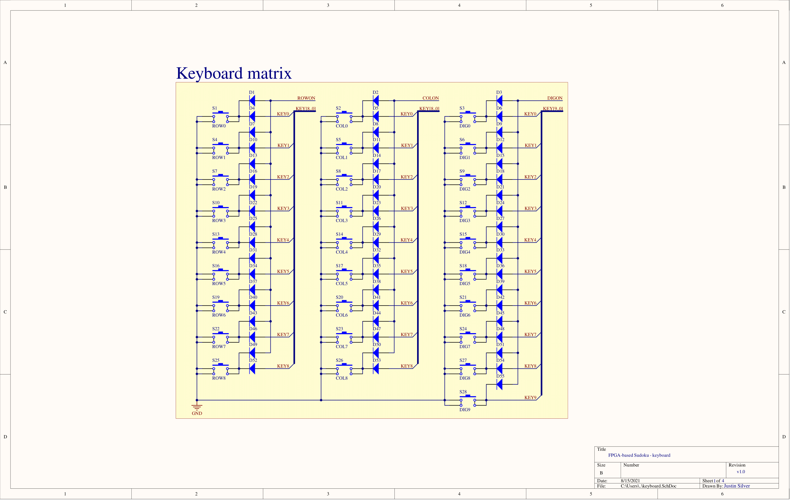
Task: Select pushbutton switch symbol S10
Action: (x=220, y=212)
